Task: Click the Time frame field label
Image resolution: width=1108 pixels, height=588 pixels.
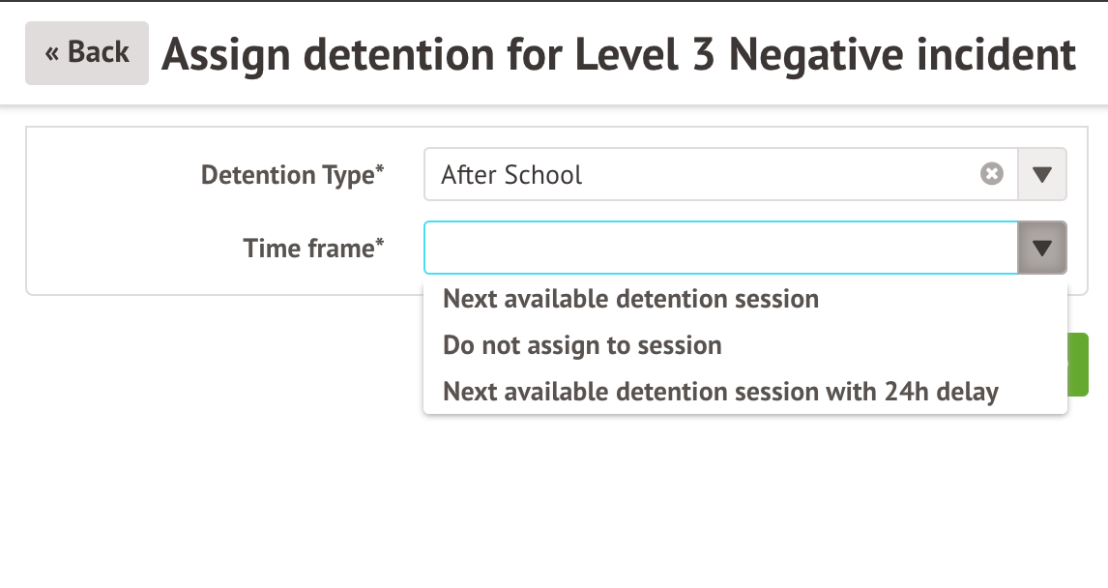Action: (308, 249)
